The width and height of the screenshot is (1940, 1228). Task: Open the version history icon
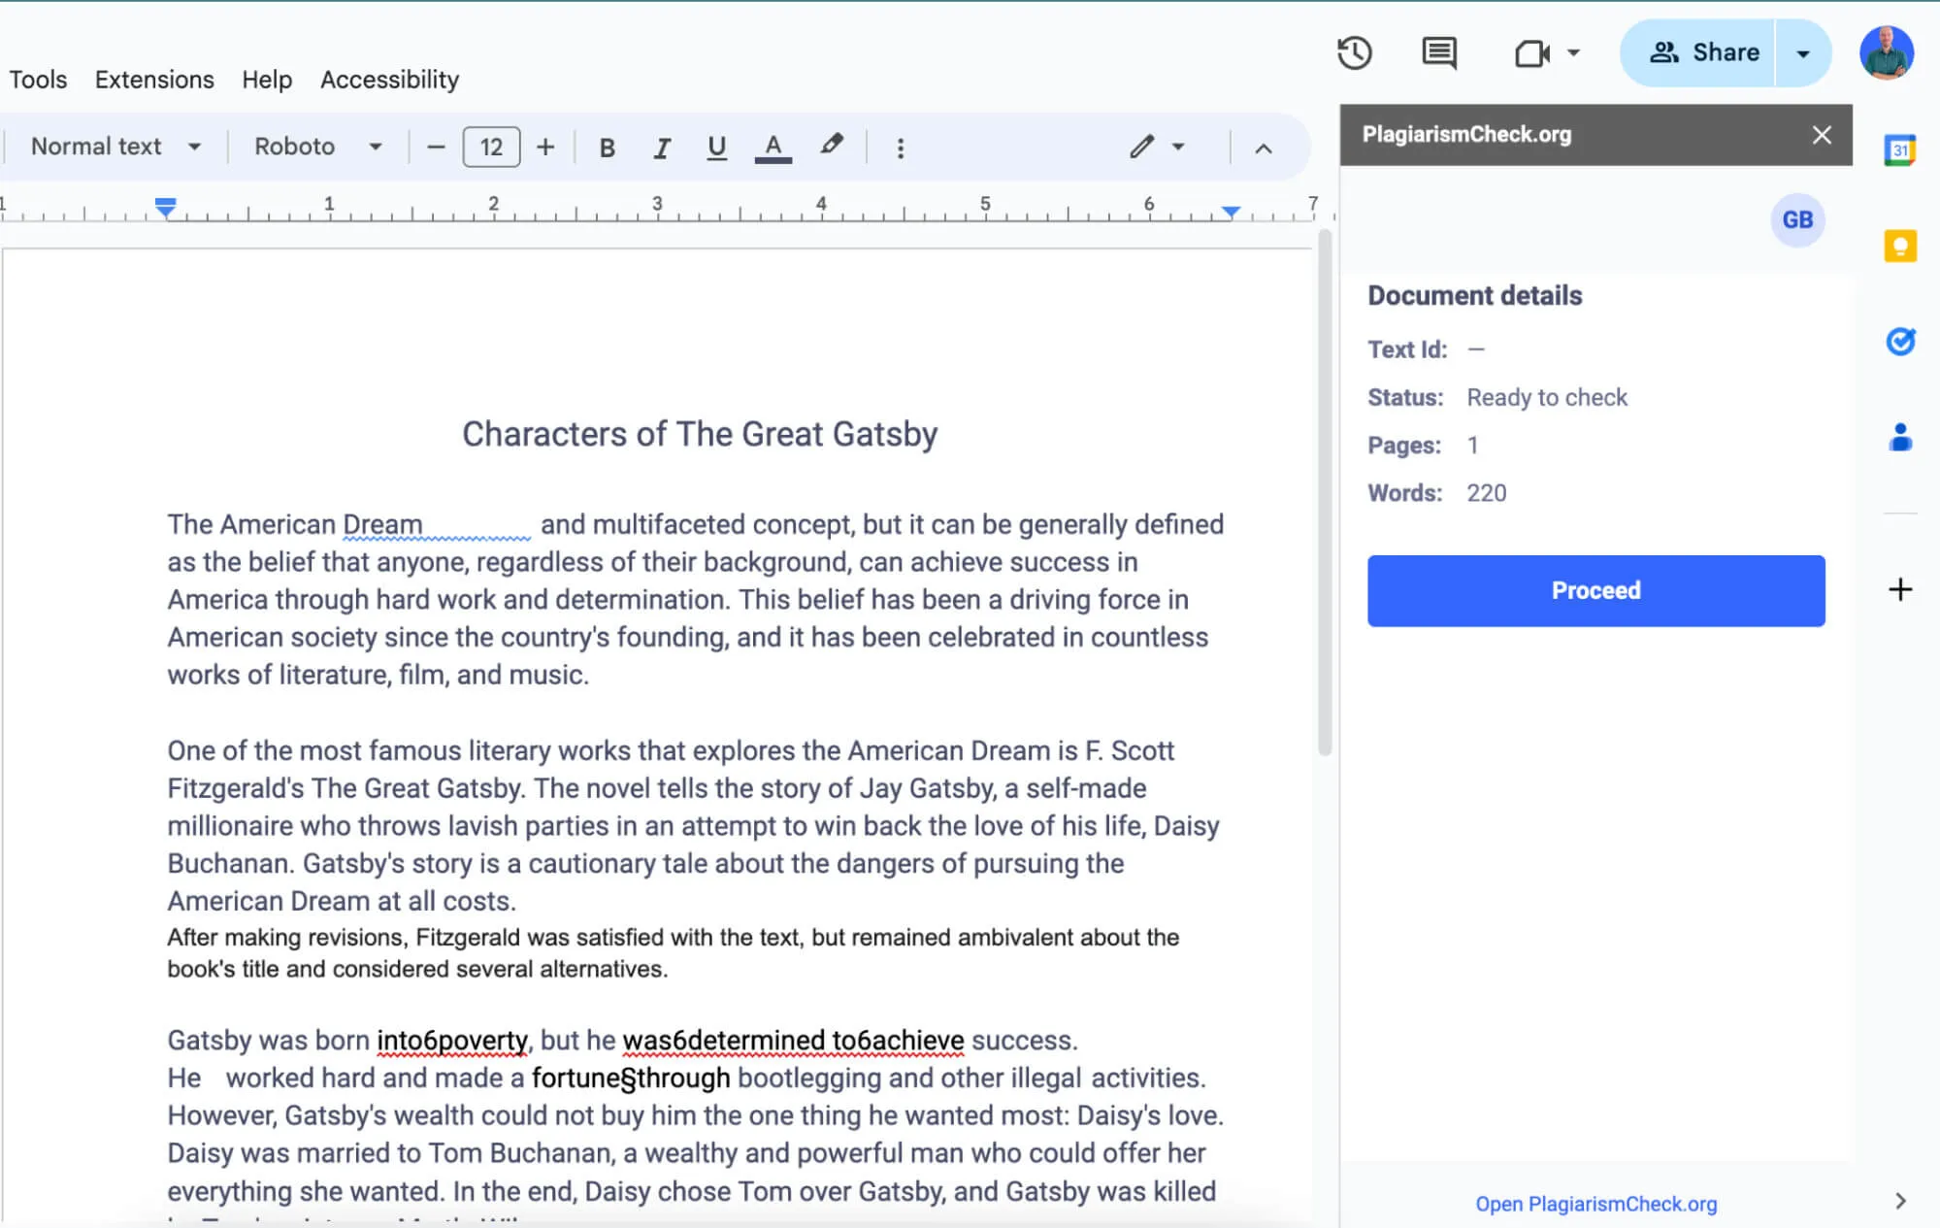coord(1353,52)
